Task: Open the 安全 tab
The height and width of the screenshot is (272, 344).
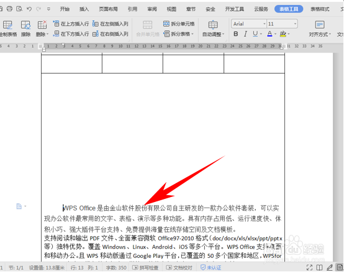Action: point(210,9)
